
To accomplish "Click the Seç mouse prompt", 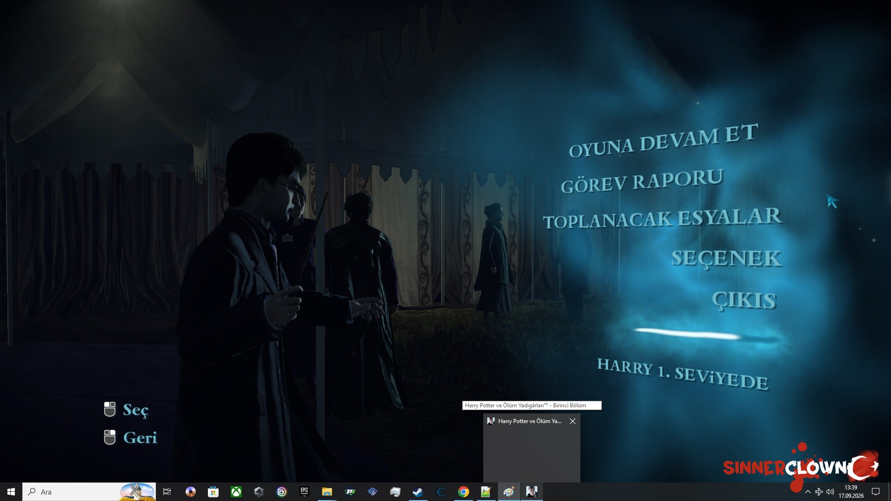I will (x=126, y=410).
